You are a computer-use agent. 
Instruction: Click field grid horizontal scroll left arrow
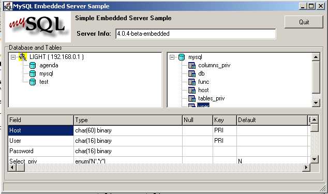(12, 168)
